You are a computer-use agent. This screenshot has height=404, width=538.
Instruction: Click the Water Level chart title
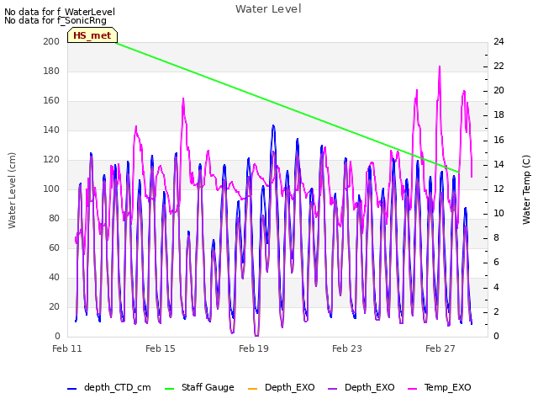pyautogui.click(x=268, y=9)
